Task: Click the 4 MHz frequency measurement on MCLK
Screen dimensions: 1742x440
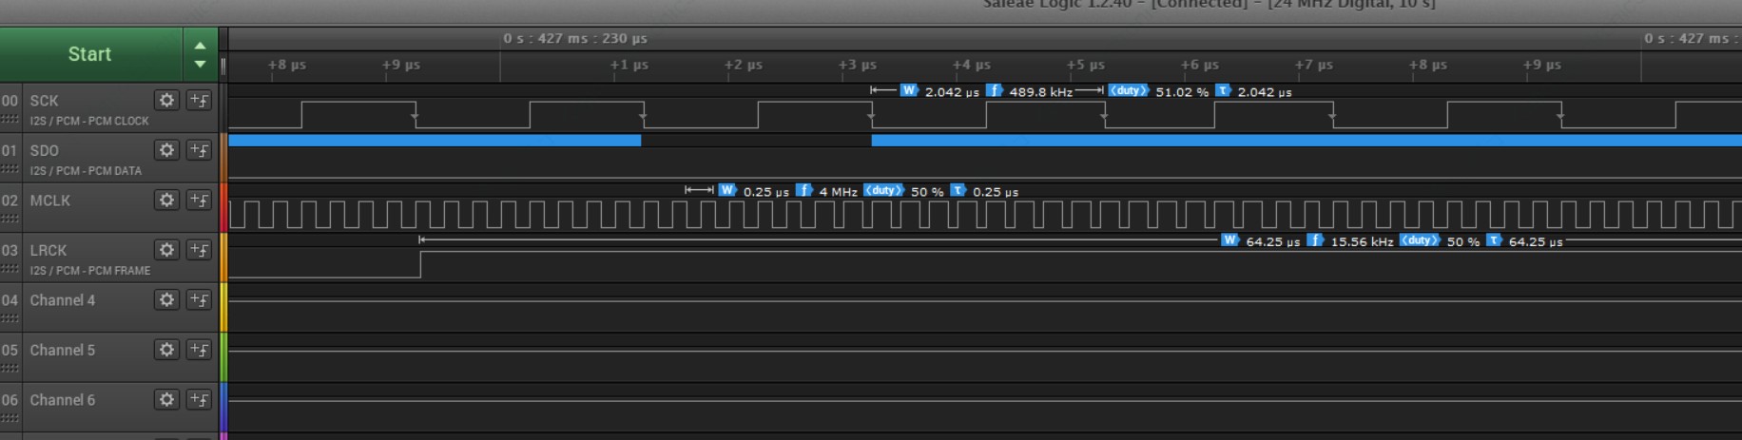Action: (837, 192)
